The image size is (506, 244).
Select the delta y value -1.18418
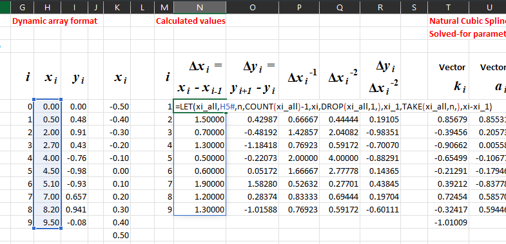pyautogui.click(x=252, y=145)
